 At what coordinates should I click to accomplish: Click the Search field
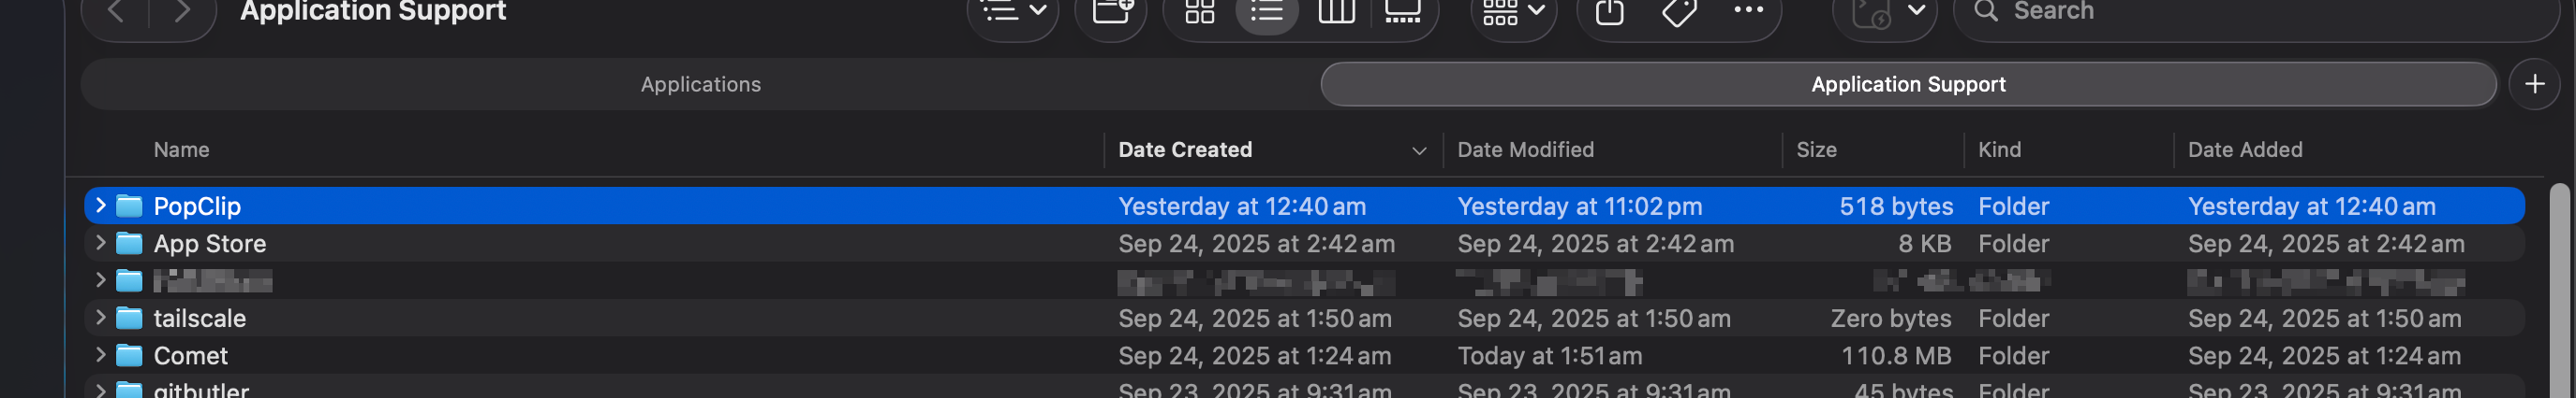(x=2250, y=12)
